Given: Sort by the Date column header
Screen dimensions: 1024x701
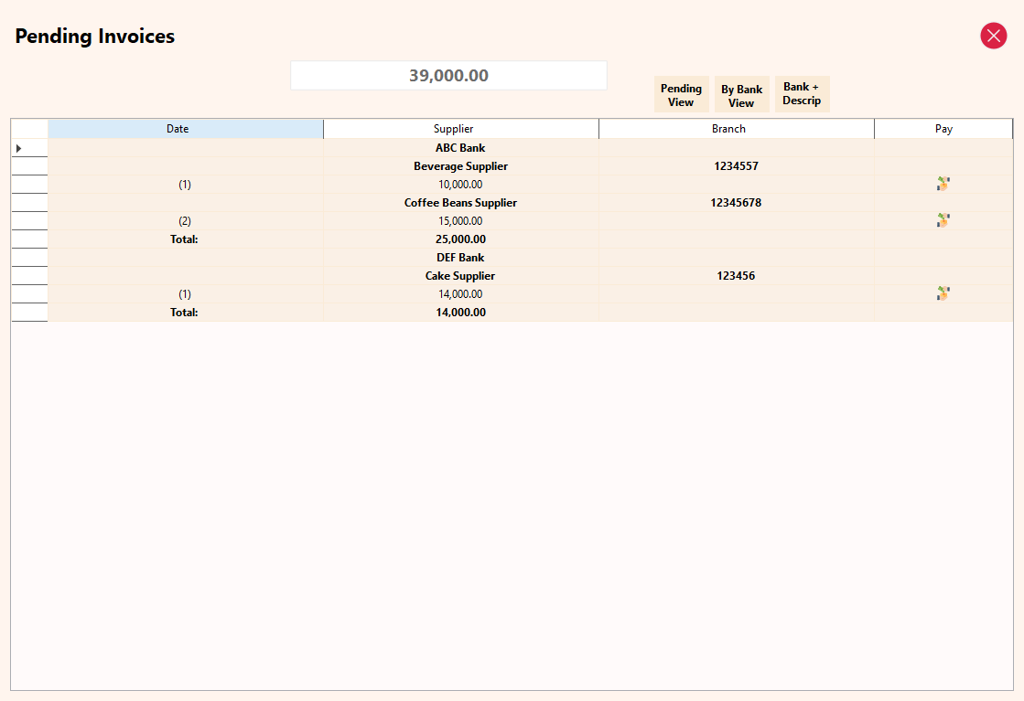Looking at the screenshot, I should point(186,129).
